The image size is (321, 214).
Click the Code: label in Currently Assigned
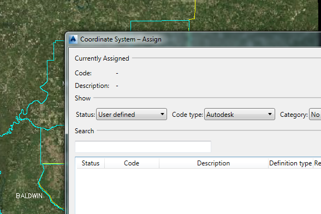pyautogui.click(x=83, y=73)
